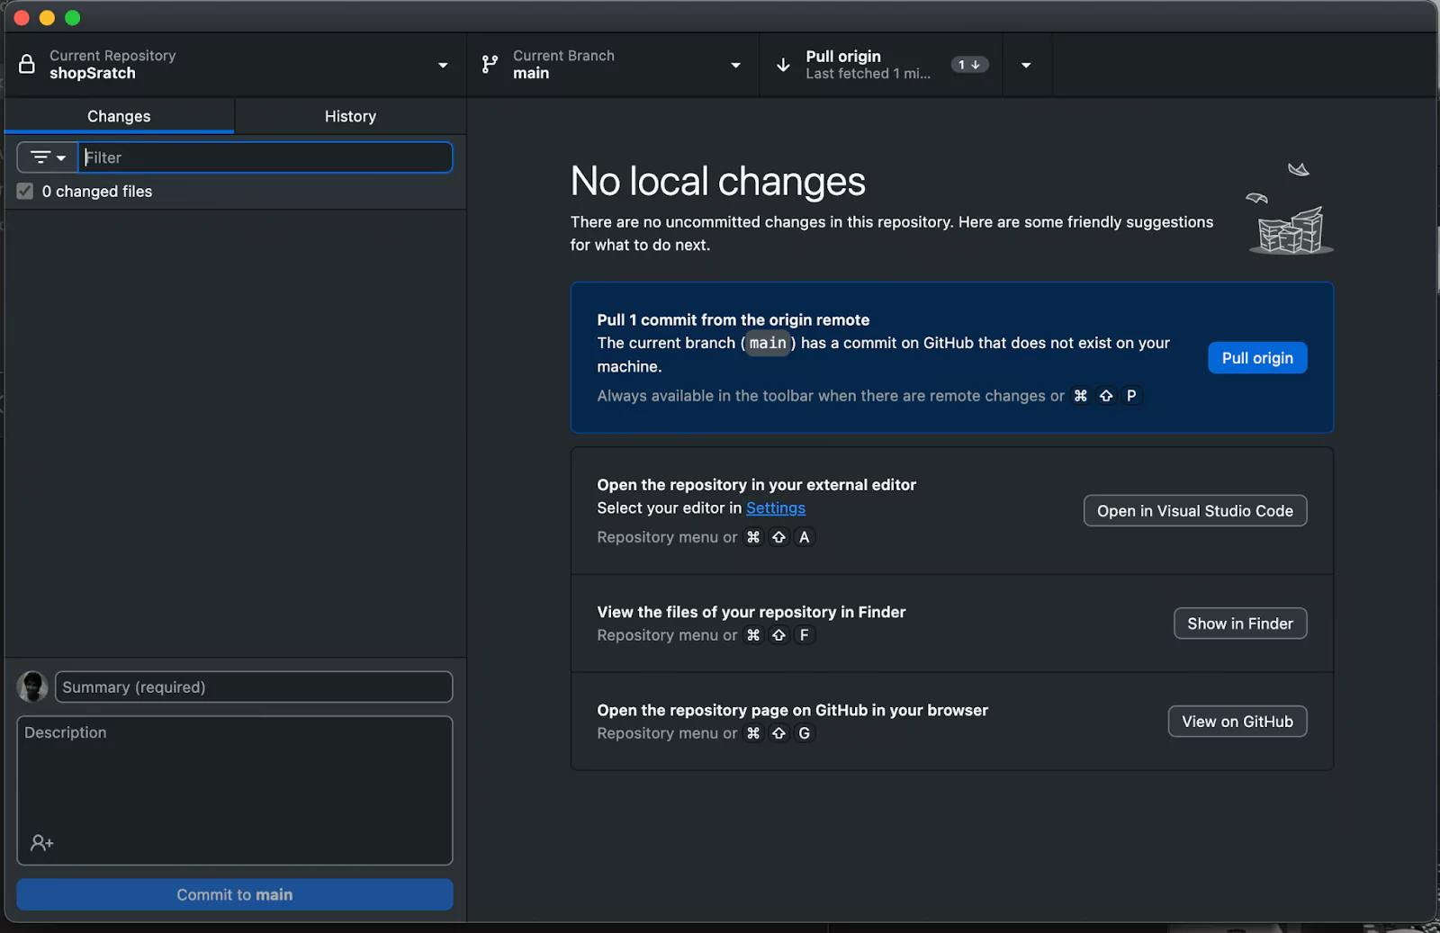Click the user avatar beside Summary

pos(32,686)
